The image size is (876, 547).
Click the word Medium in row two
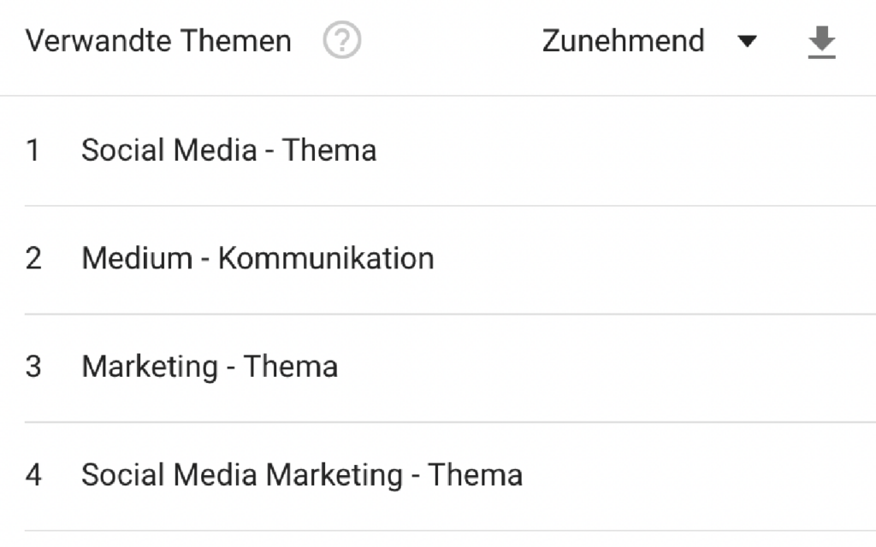[x=137, y=258]
